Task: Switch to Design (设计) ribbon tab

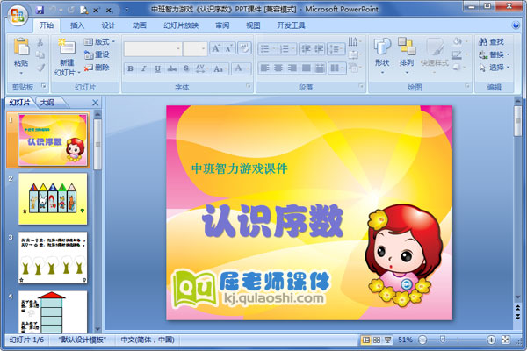Action: (108, 25)
